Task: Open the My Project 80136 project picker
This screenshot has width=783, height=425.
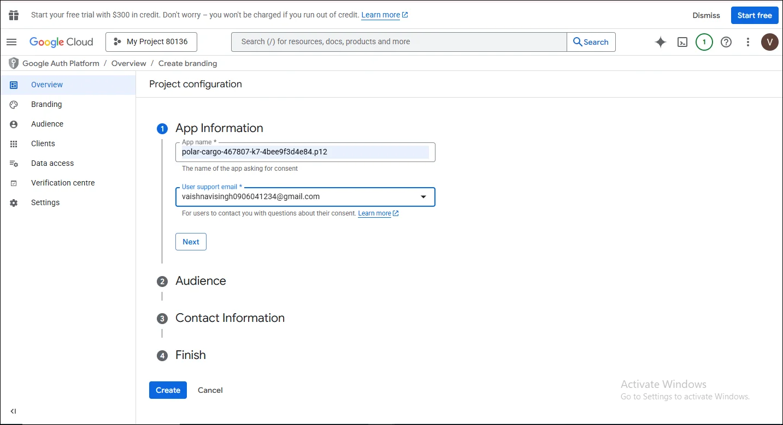Action: coord(151,42)
